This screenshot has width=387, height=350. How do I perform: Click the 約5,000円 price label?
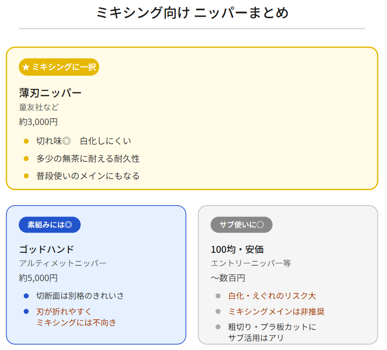coord(38,278)
